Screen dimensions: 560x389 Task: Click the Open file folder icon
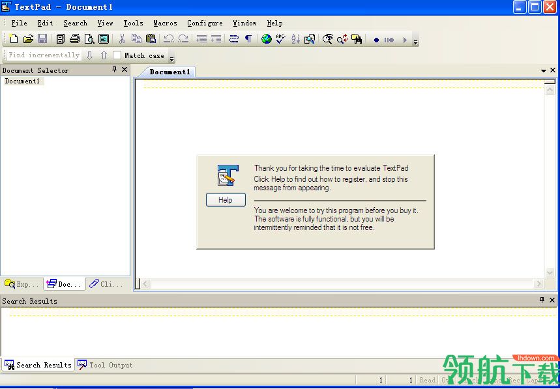pos(28,39)
